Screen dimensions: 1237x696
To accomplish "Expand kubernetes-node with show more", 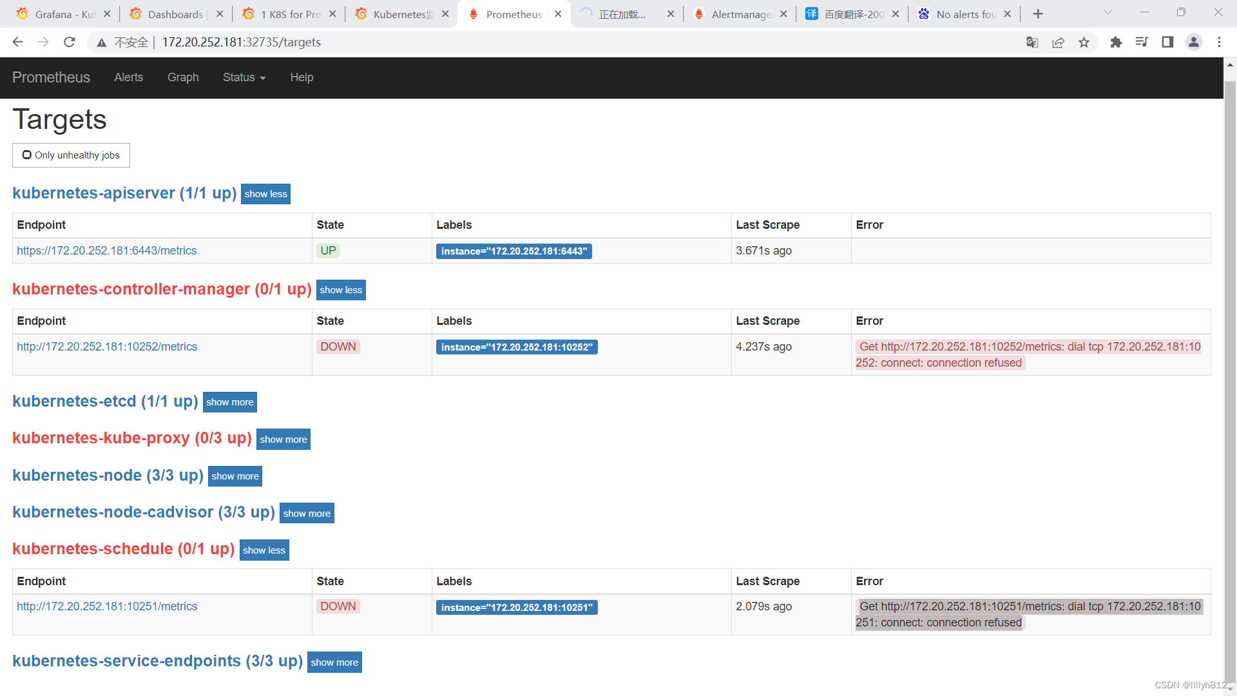I will pyautogui.click(x=235, y=476).
